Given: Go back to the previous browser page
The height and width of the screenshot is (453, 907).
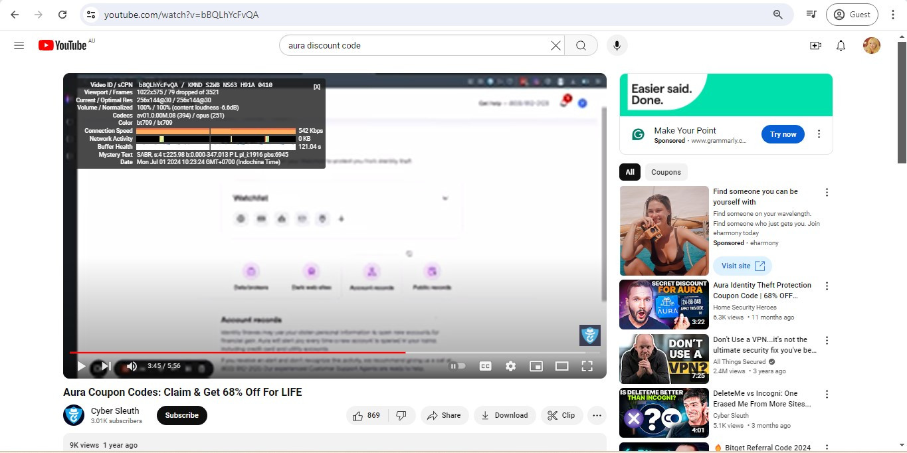Looking at the screenshot, I should (15, 14).
